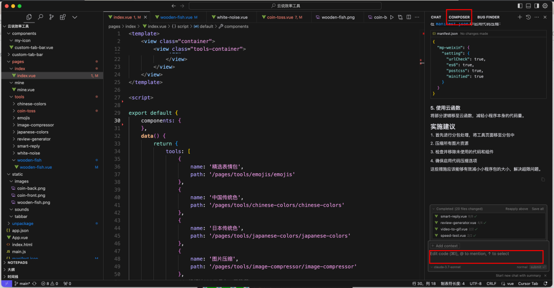The height and width of the screenshot is (288, 554).
Task: Click Start new chat with summary
Action: pyautogui.click(x=518, y=276)
